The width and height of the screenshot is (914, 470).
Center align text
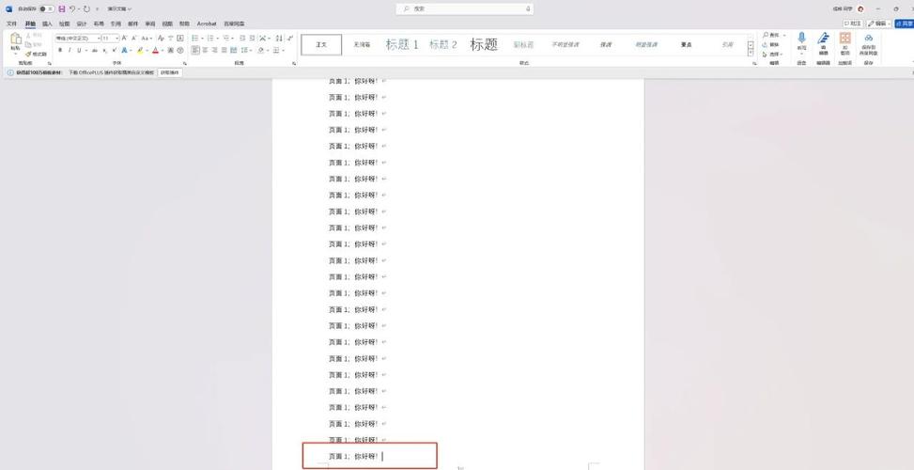pos(205,51)
